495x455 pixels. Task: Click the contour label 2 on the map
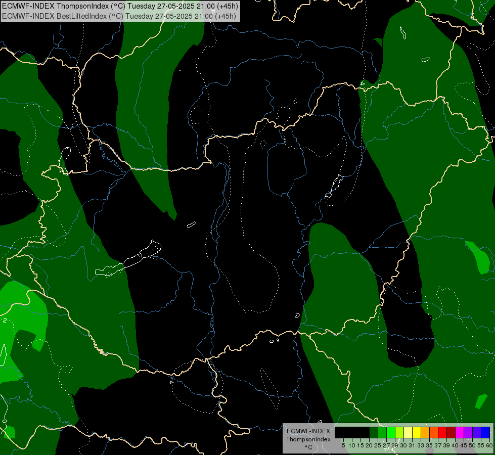coord(5,320)
